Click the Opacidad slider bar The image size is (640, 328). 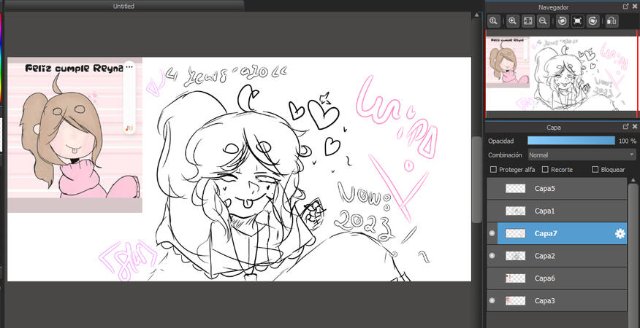pyautogui.click(x=571, y=140)
